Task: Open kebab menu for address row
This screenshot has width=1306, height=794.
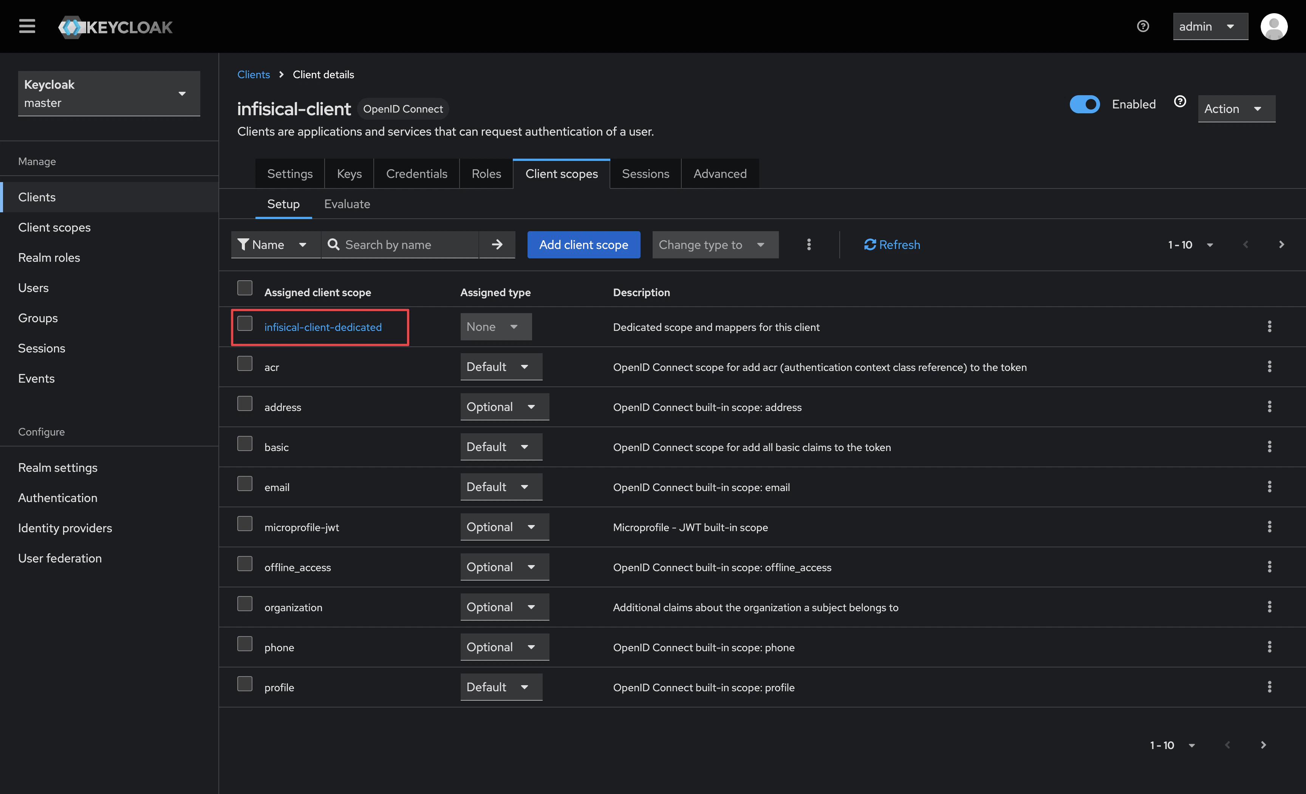Action: 1269,406
